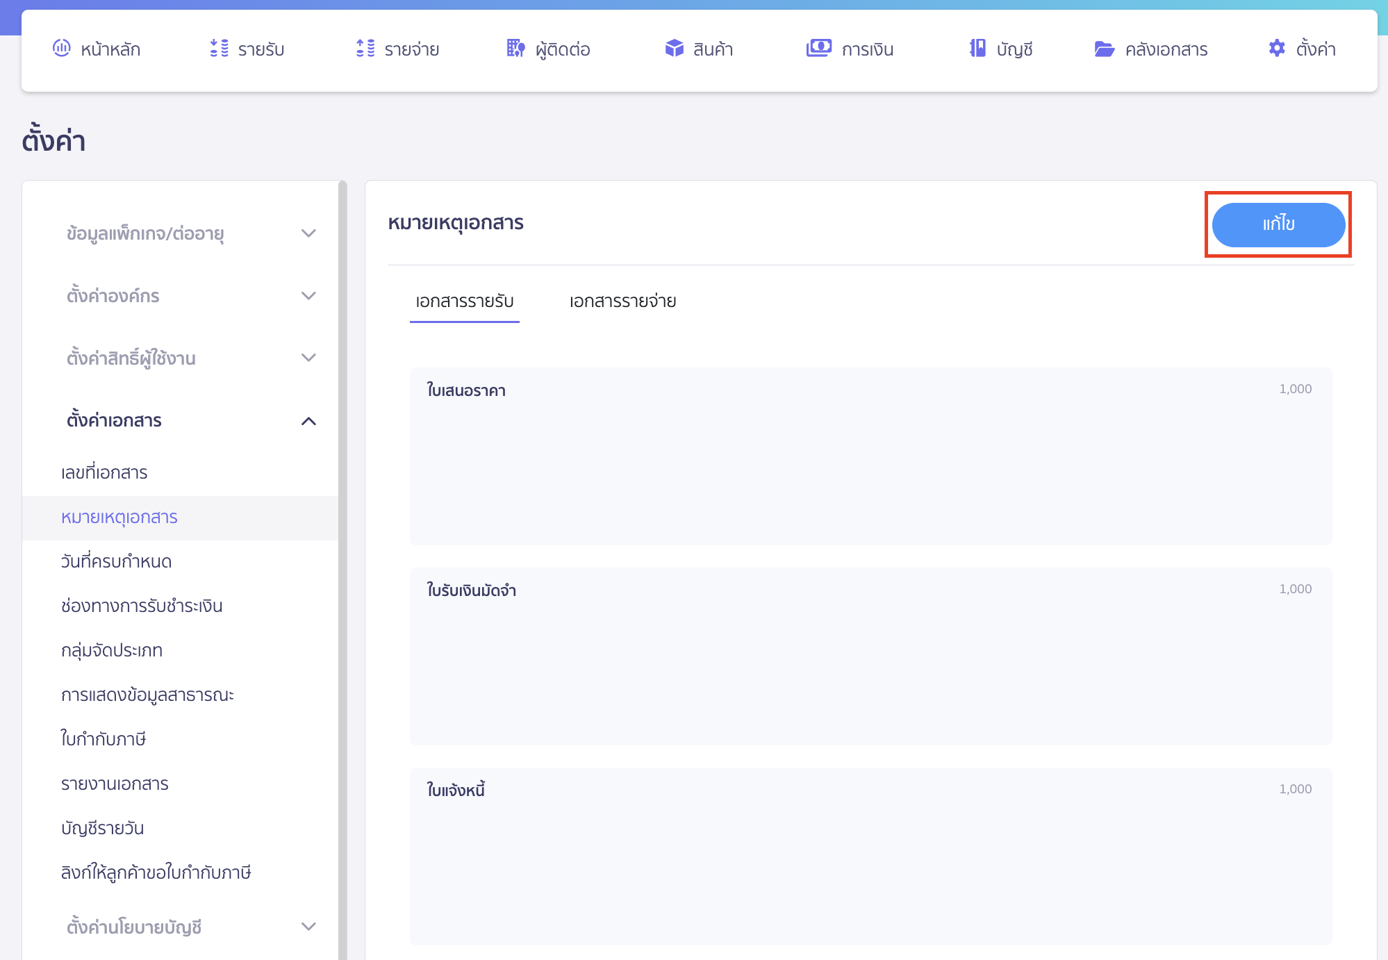
Task: Click the รายจ่าย expense coins icon
Action: click(x=365, y=48)
